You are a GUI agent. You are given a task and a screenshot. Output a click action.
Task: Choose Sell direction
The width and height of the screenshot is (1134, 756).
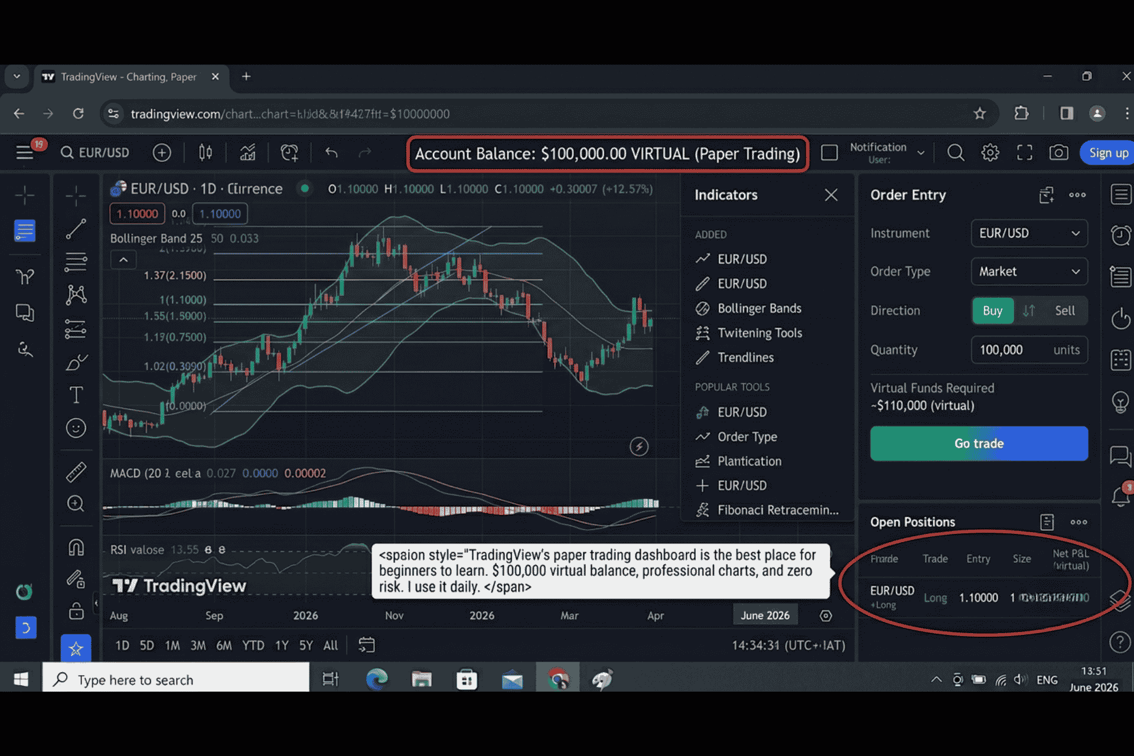click(x=1065, y=311)
